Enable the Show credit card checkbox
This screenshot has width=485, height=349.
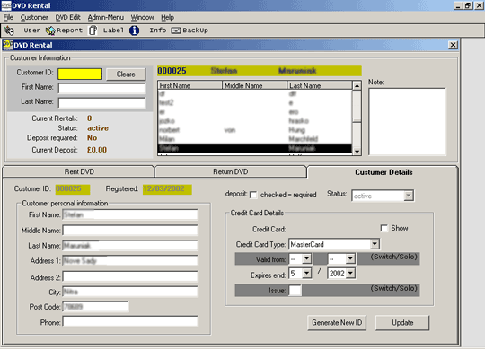384,228
